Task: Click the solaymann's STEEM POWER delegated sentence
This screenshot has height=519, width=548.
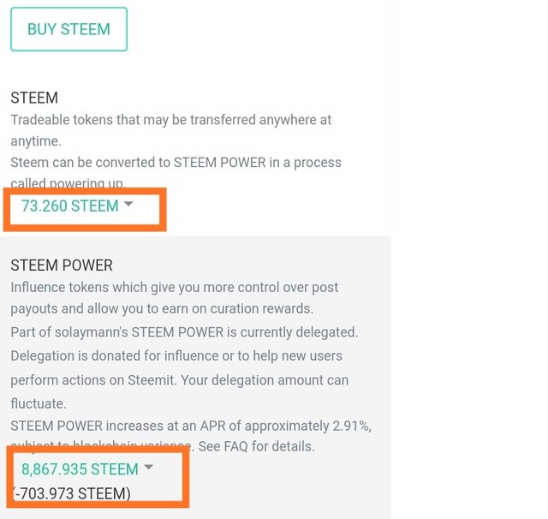Action: tap(184, 331)
